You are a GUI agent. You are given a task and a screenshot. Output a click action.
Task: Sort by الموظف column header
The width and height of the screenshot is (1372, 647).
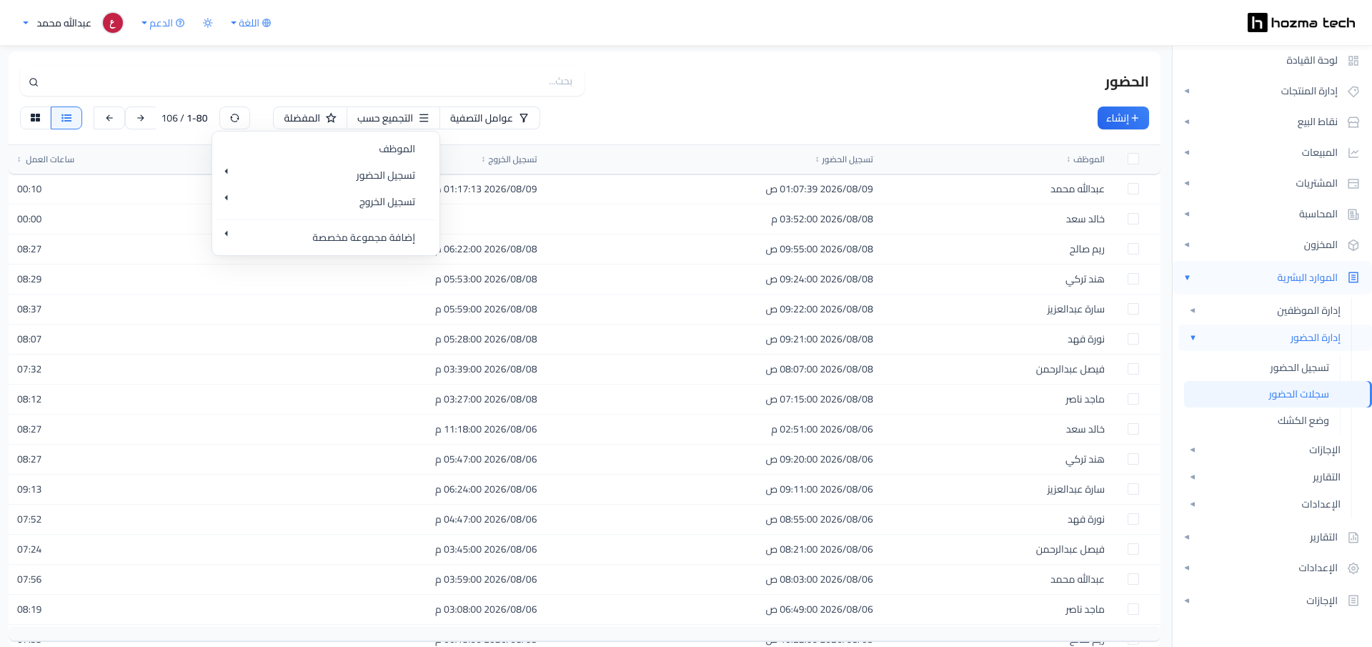coord(1085,159)
